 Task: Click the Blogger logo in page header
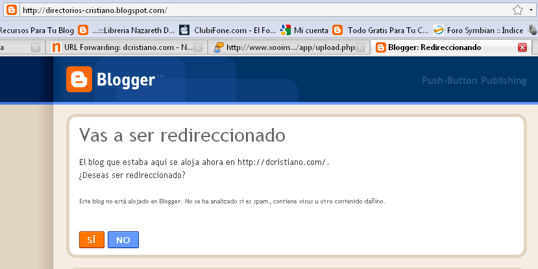(79, 79)
